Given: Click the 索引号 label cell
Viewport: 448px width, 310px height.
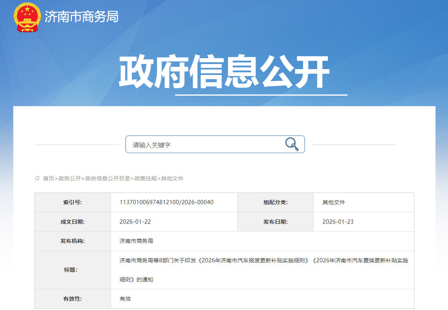Looking at the screenshot, I should (x=72, y=202).
